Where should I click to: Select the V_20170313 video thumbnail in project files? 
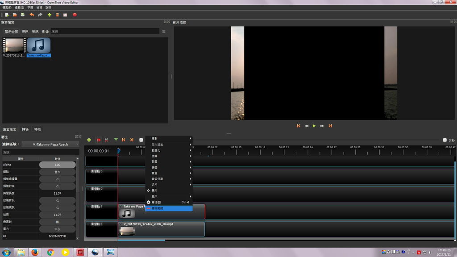[14, 45]
